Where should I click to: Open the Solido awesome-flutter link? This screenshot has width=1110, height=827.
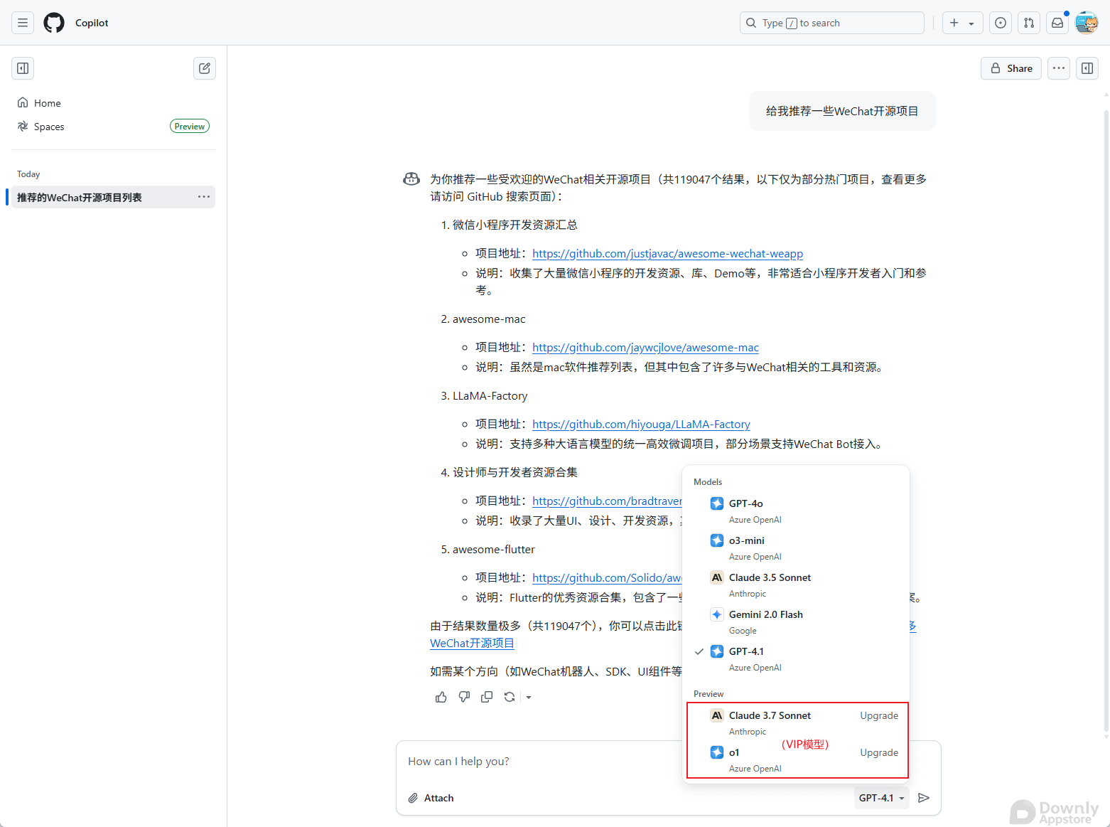pyautogui.click(x=607, y=577)
